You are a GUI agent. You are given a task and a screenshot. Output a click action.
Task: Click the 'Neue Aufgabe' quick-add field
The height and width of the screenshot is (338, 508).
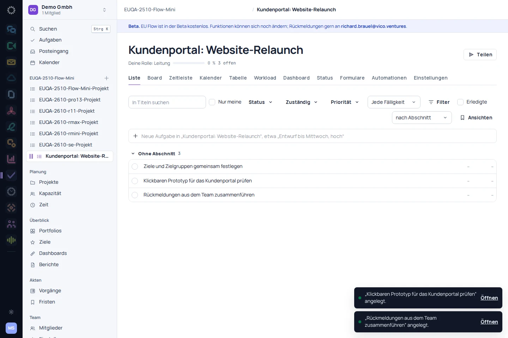313,136
